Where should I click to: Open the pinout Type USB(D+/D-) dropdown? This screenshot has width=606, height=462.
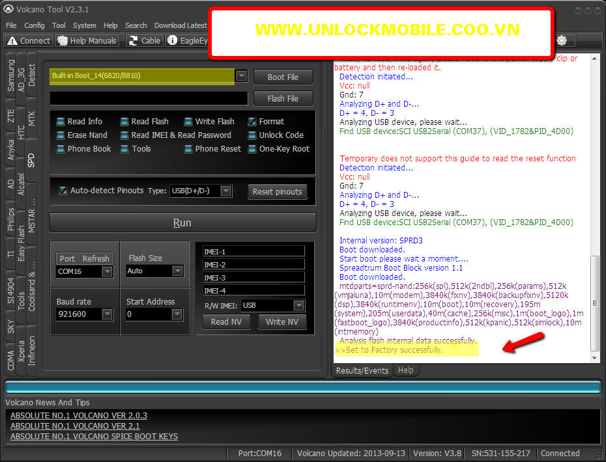(x=226, y=191)
